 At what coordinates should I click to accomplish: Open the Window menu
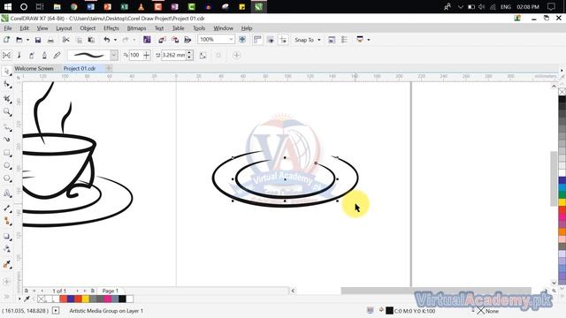tap(223, 28)
